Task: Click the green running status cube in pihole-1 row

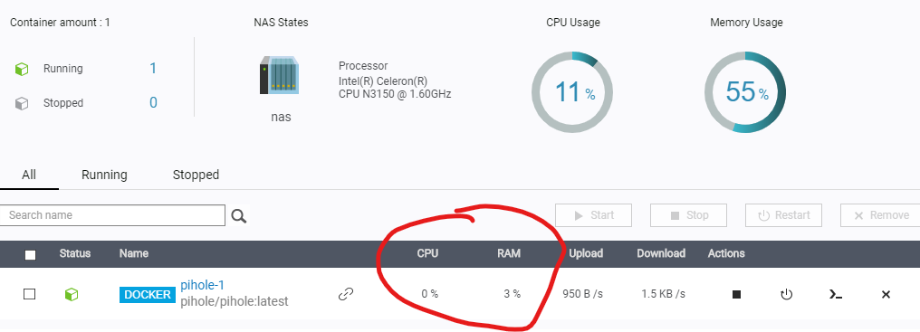Action: pyautogui.click(x=71, y=294)
